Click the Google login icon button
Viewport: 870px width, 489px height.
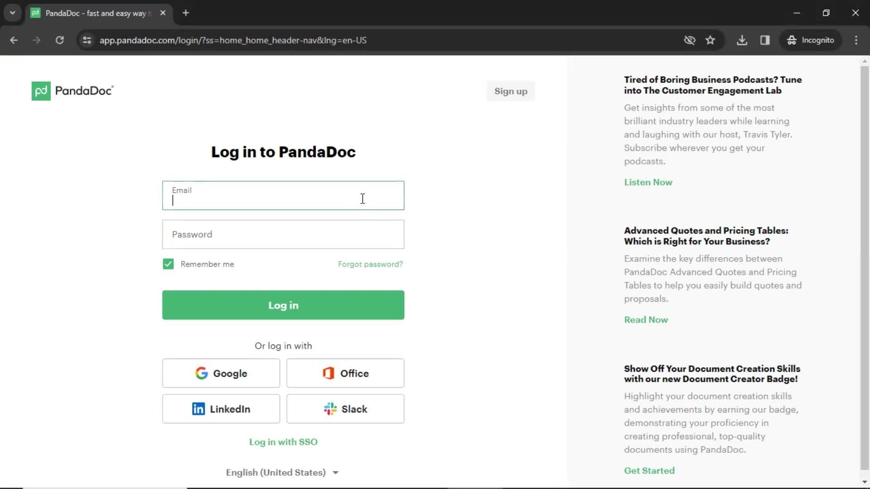click(x=221, y=373)
